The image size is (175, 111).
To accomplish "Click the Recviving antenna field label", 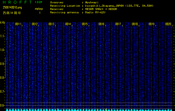I will (x=64, y=12).
